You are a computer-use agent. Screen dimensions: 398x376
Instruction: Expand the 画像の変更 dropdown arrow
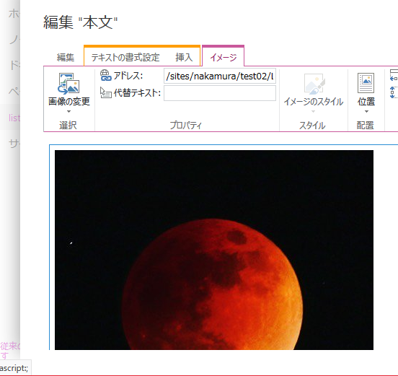click(x=68, y=112)
